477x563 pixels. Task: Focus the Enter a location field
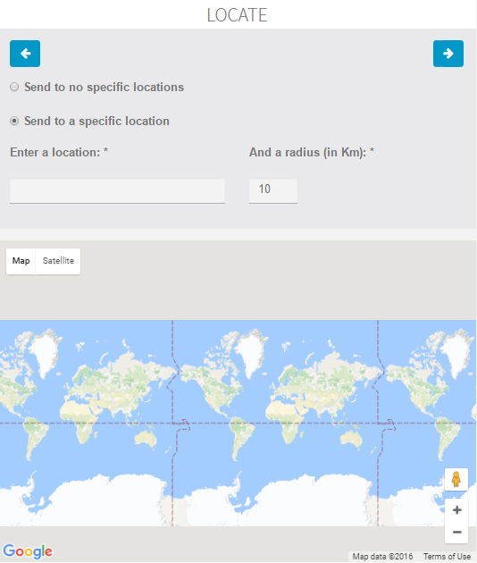(117, 191)
